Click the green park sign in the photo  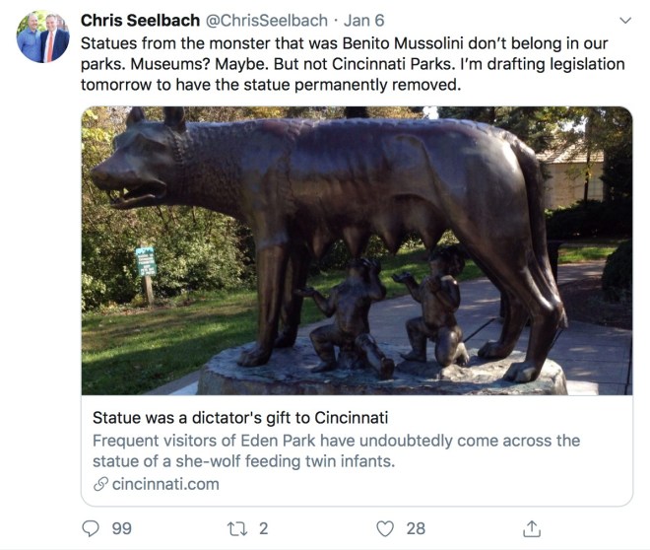pos(147,261)
